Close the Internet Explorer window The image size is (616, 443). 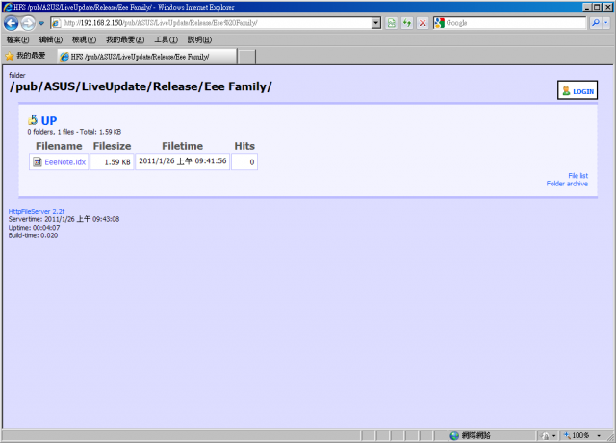pyautogui.click(x=607, y=7)
